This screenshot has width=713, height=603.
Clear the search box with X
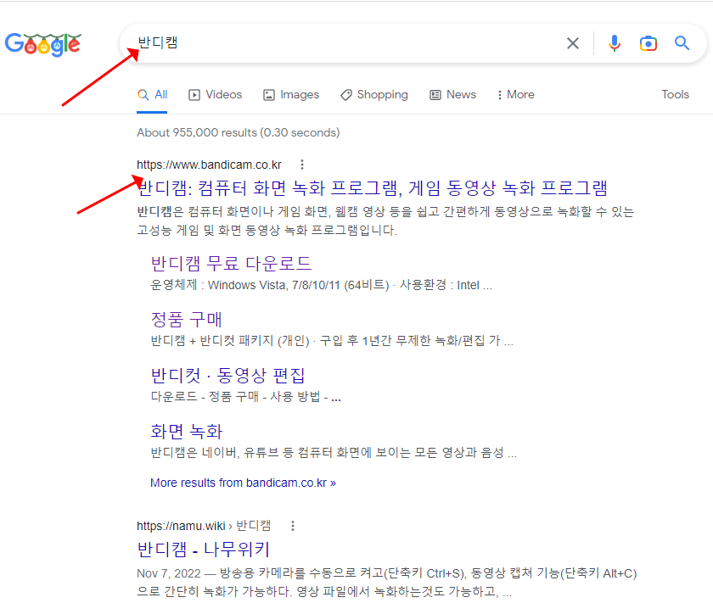(573, 43)
